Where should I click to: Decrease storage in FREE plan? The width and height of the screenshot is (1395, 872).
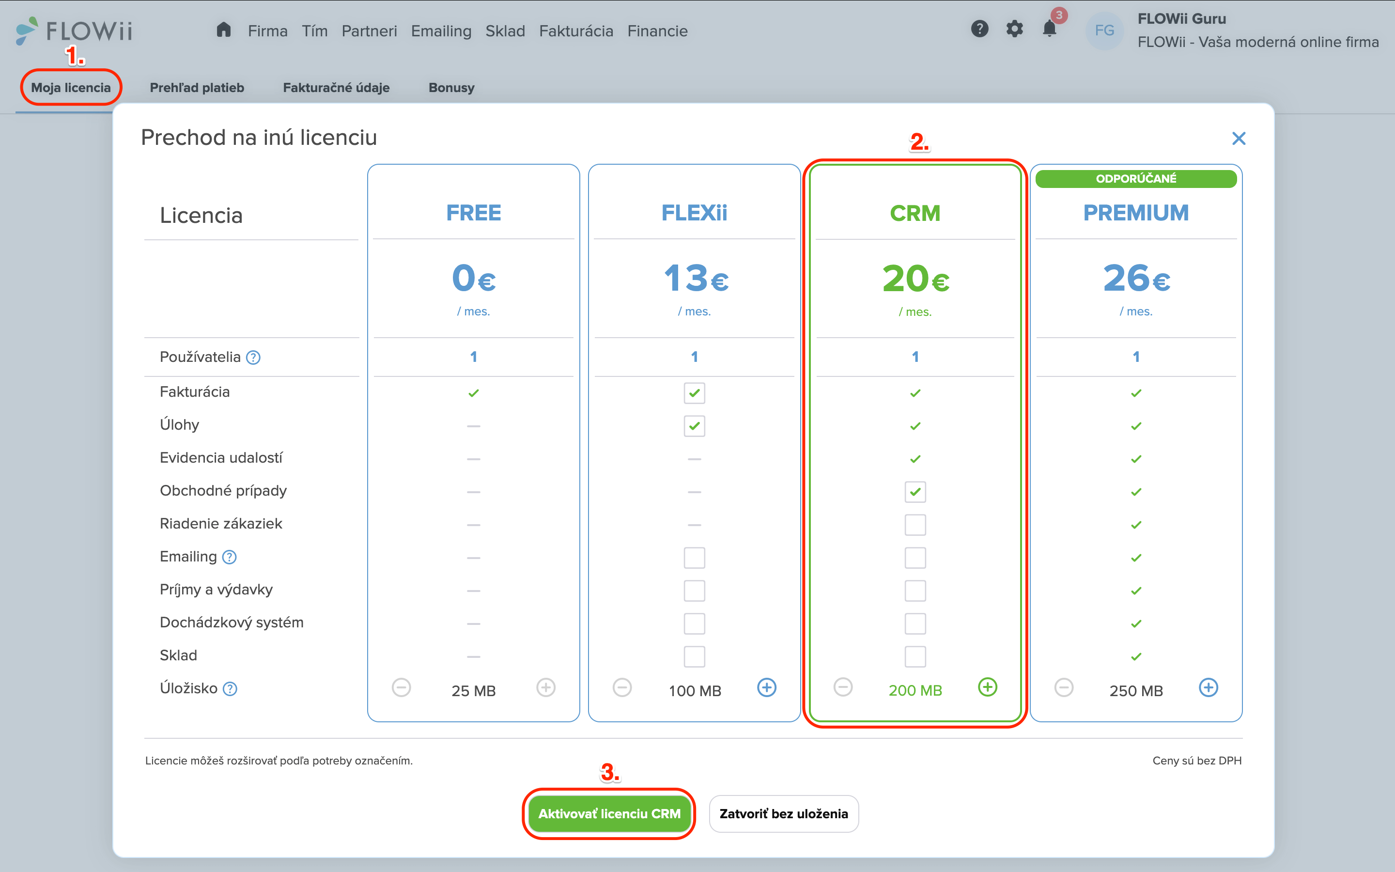[401, 687]
